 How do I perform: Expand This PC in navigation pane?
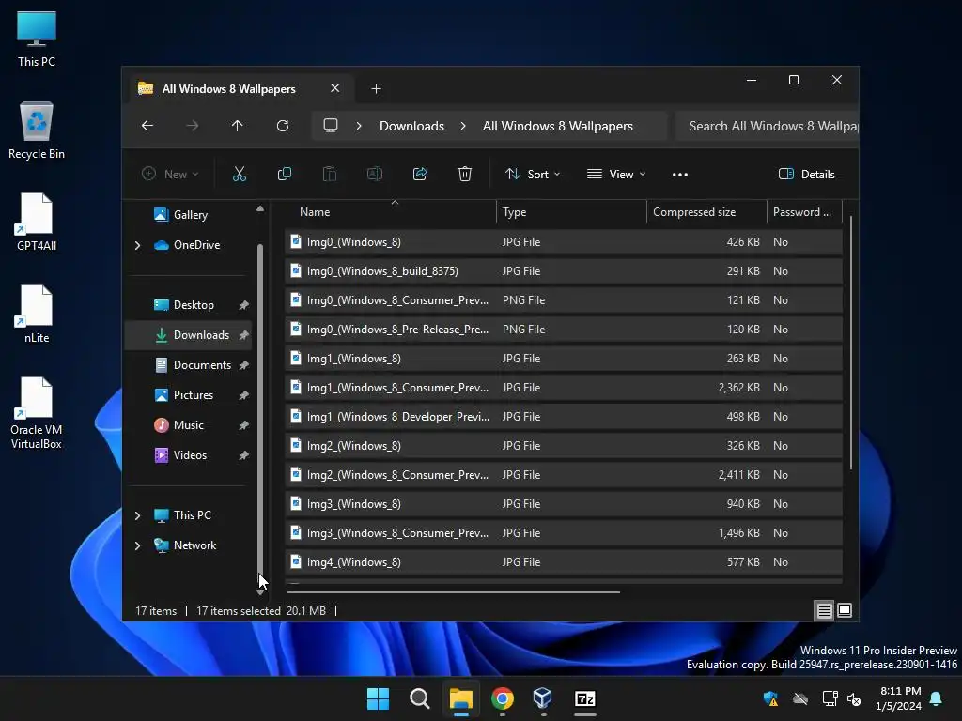137,515
